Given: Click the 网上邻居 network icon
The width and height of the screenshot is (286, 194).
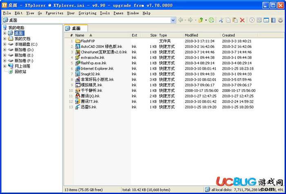Looking at the screenshot, I should point(11,66).
